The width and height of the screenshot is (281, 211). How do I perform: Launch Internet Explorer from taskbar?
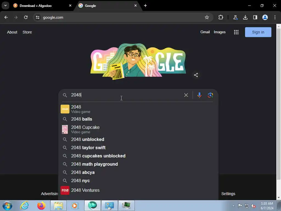pos(24,206)
